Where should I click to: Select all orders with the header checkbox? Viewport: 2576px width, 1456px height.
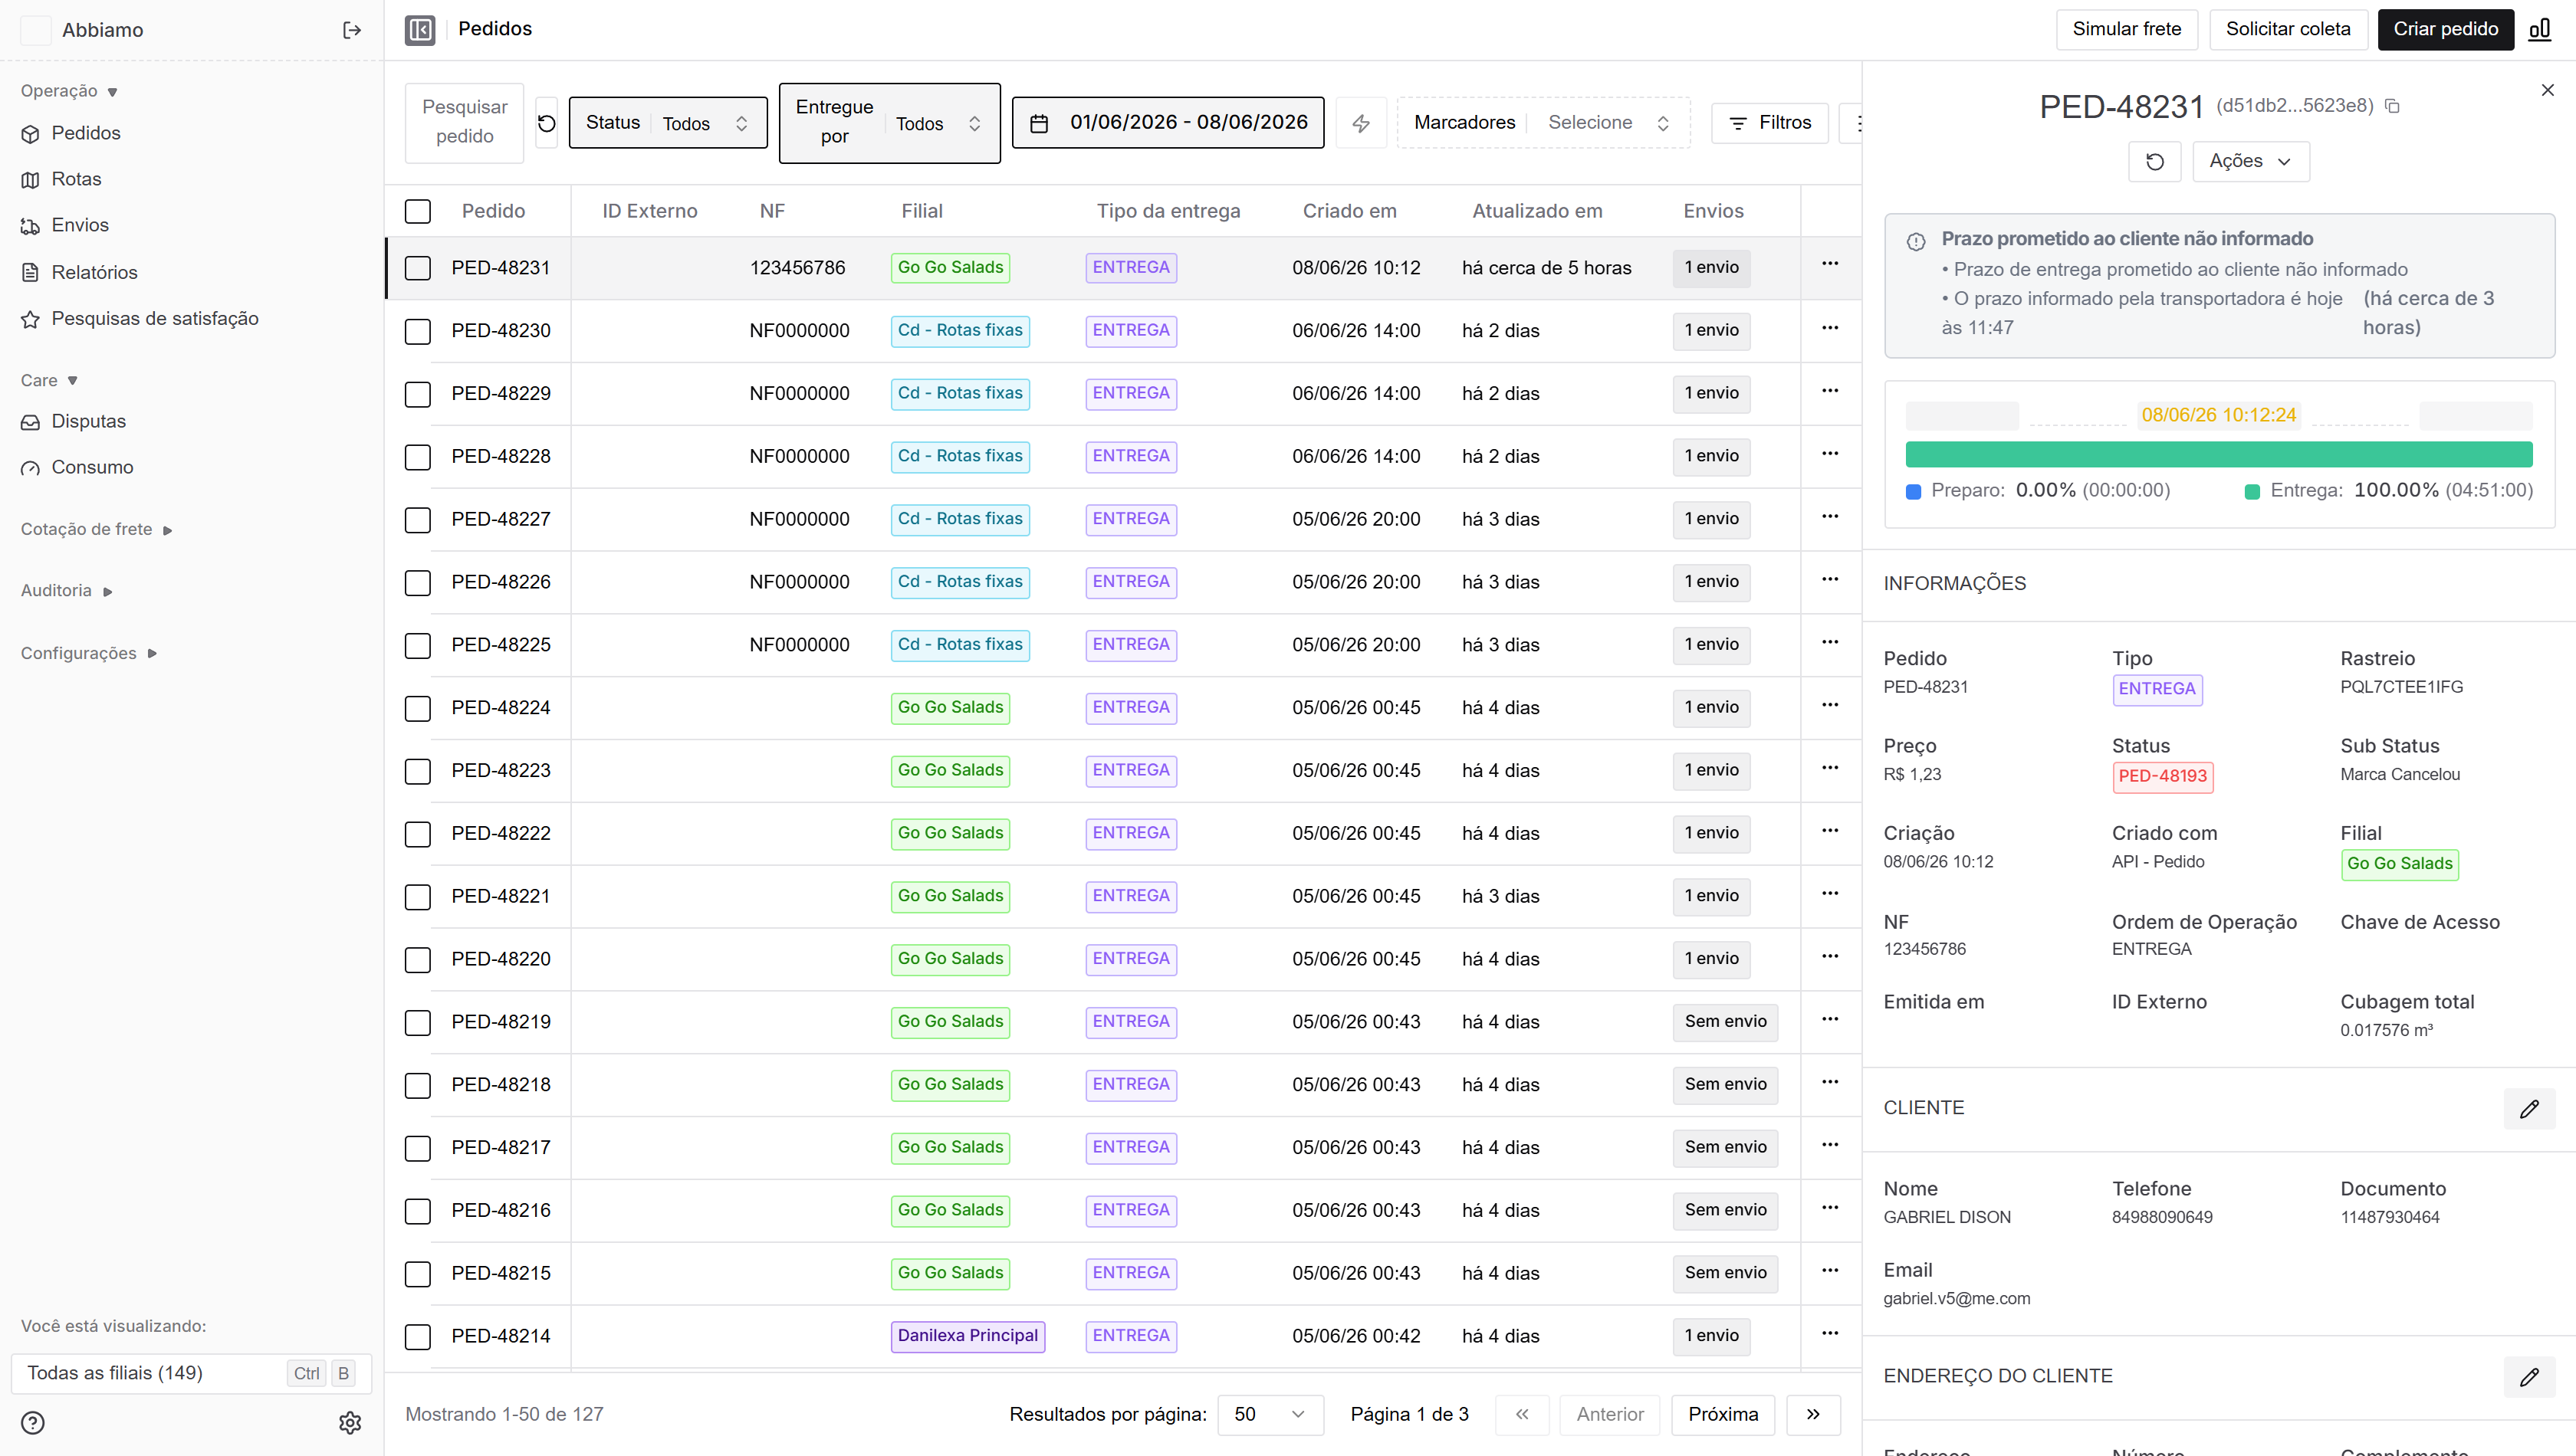point(418,211)
